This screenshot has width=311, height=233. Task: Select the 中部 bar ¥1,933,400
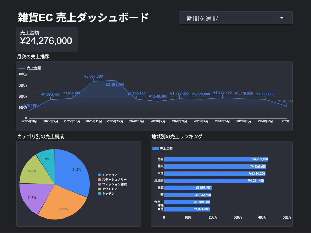188,195
